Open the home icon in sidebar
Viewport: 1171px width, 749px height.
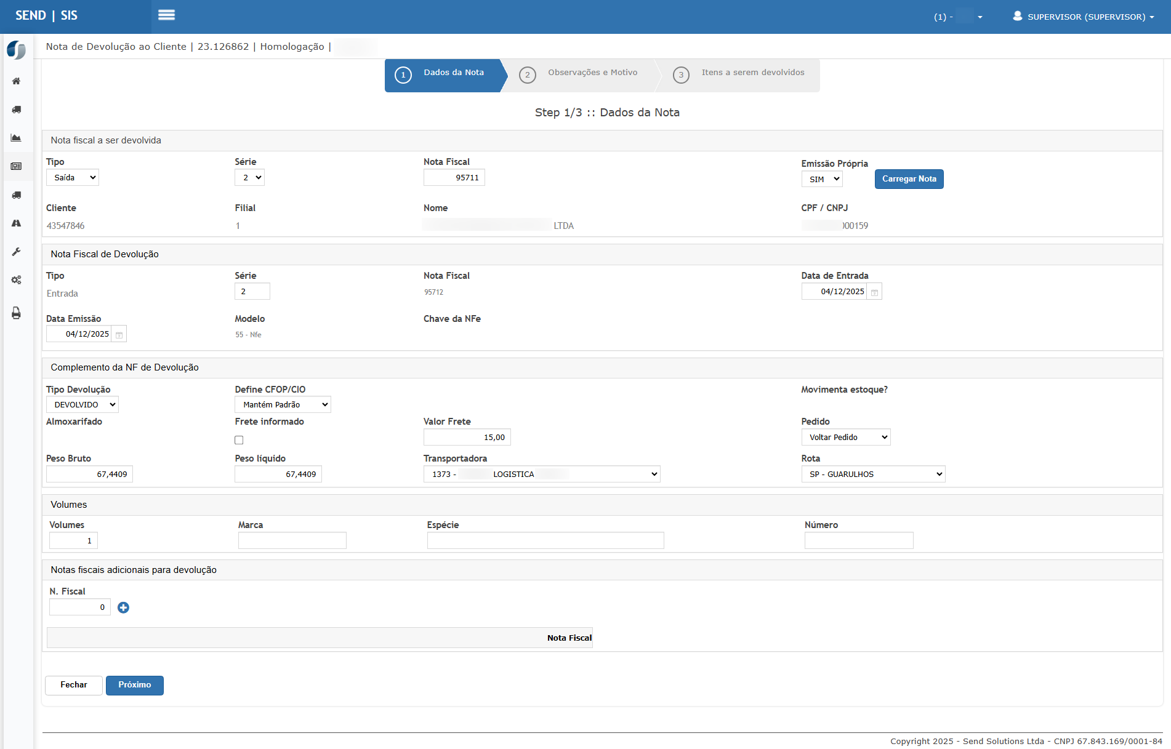[x=17, y=81]
